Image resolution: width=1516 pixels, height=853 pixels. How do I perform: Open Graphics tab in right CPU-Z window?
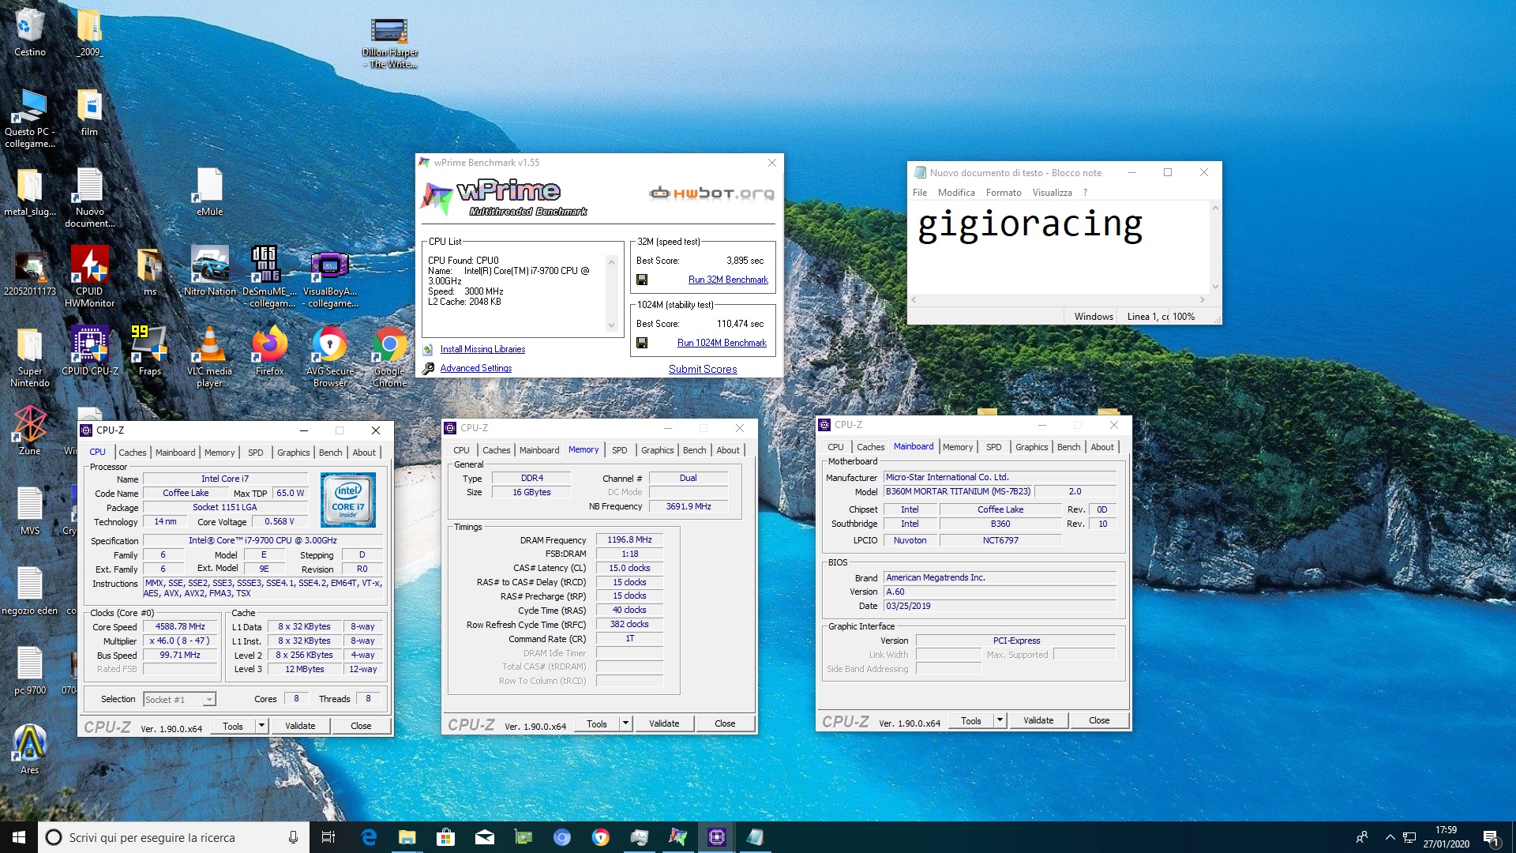point(1031,447)
